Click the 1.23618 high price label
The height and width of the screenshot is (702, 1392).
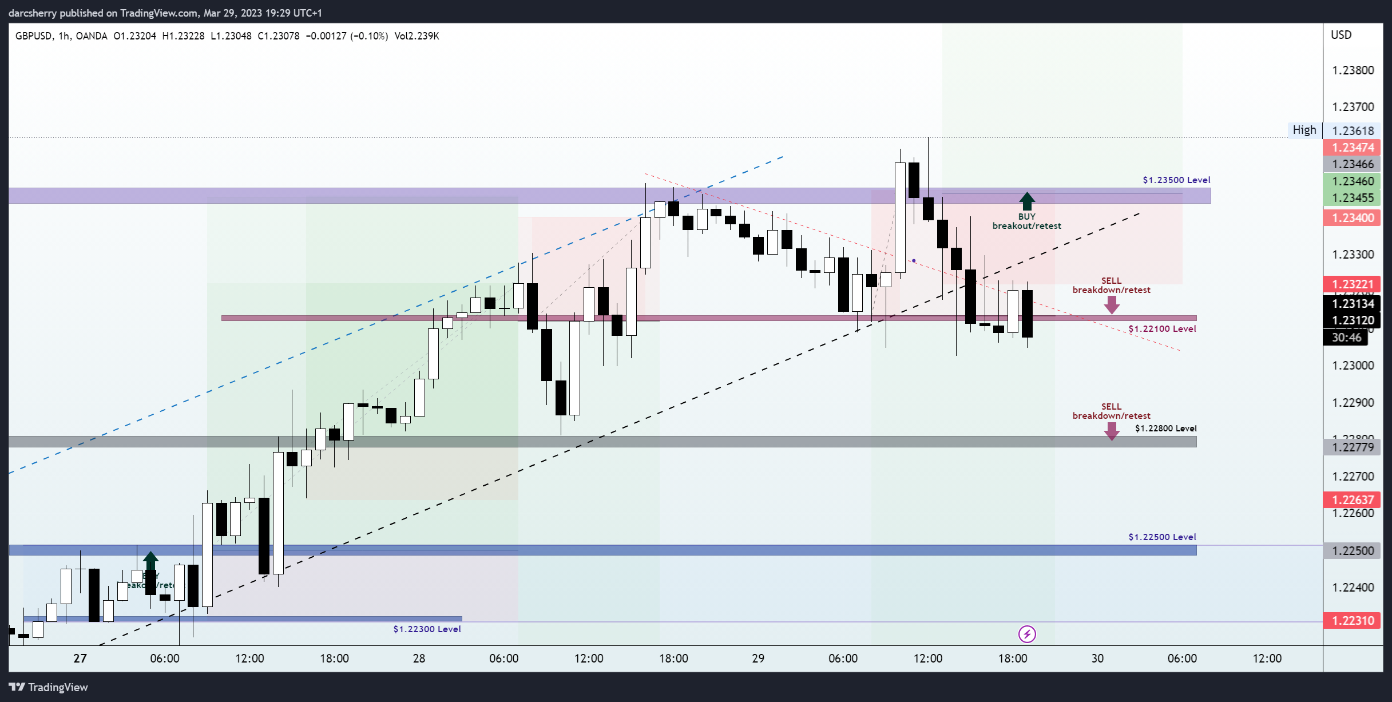[1353, 130]
